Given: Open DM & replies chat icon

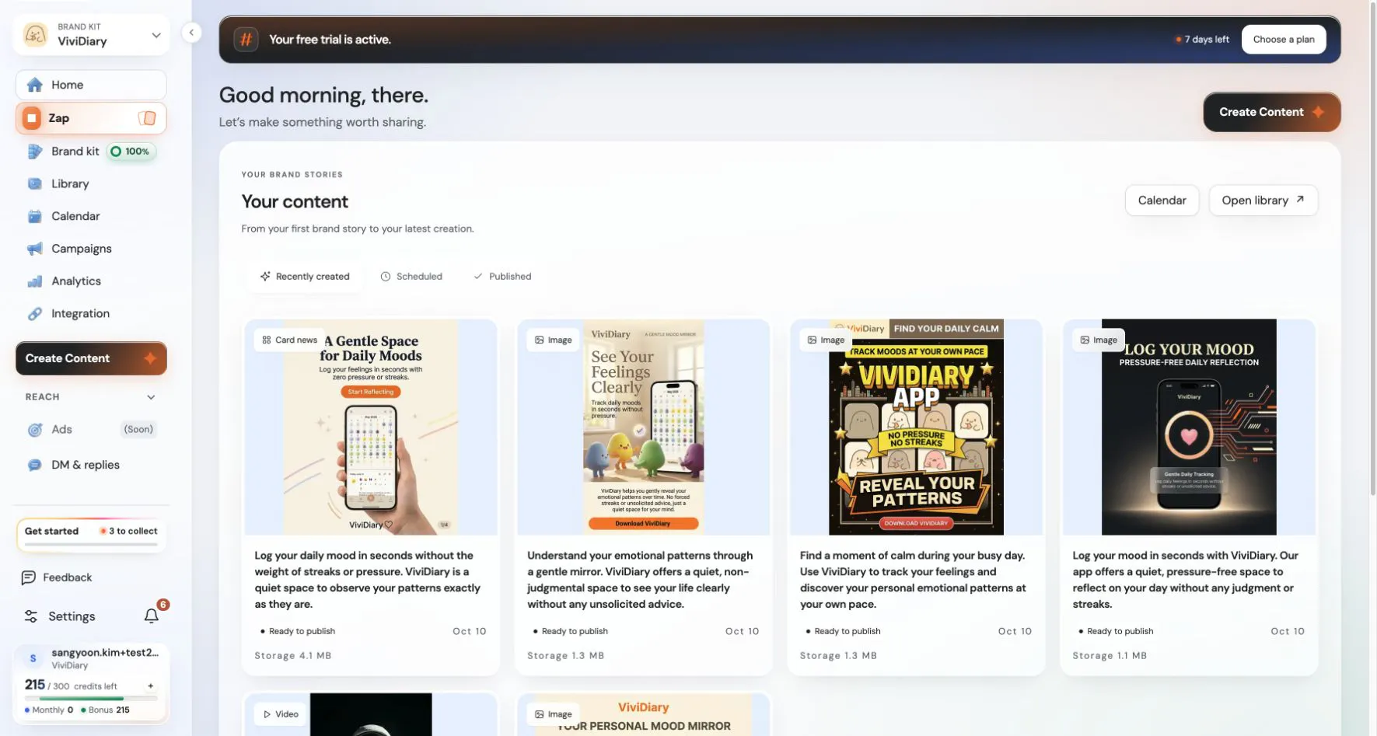Looking at the screenshot, I should pyautogui.click(x=35, y=465).
